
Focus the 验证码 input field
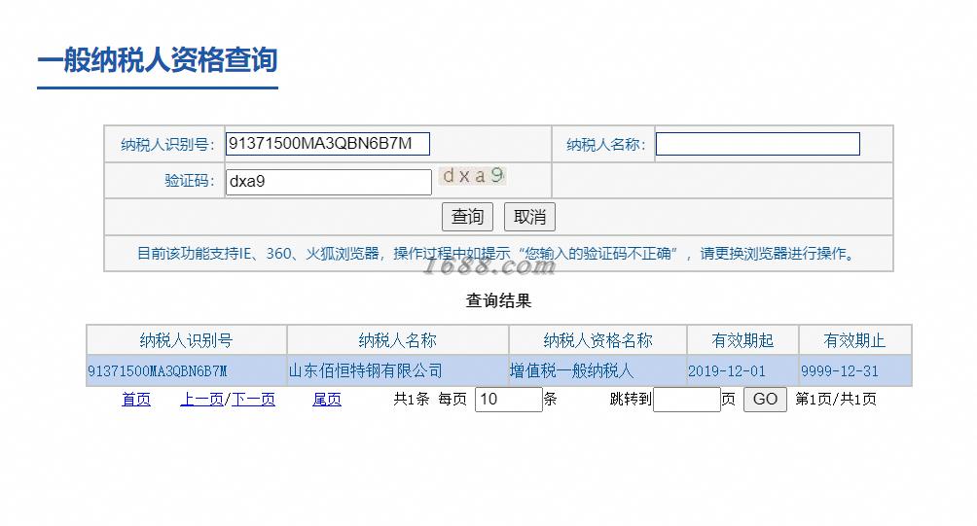pos(328,182)
